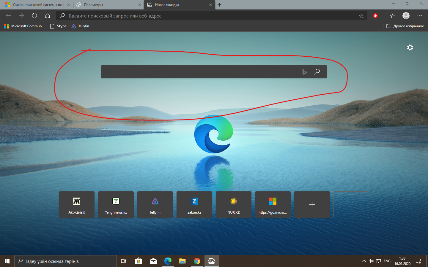Open the Jellyfin bookmark in favorites bar

tap(80, 26)
